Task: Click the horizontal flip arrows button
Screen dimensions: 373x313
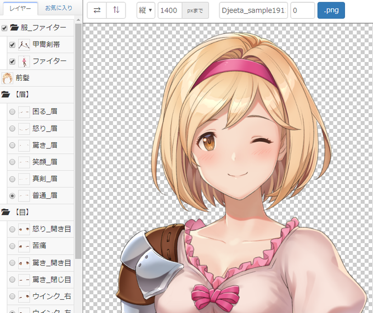Action: tap(97, 10)
